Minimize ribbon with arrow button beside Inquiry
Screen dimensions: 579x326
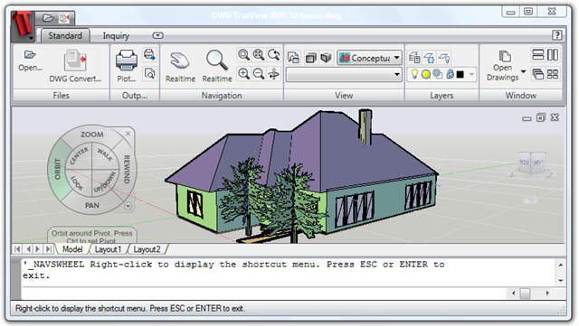157,36
